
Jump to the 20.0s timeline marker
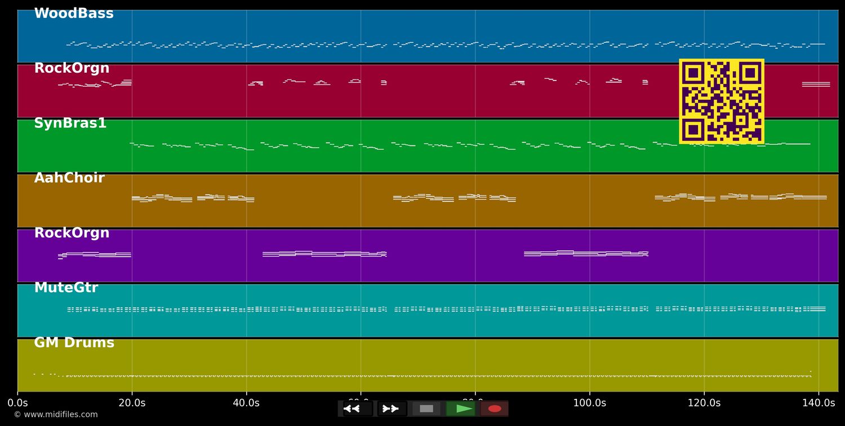[132, 403]
